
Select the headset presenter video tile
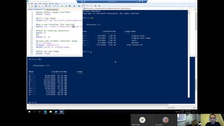(212, 120)
